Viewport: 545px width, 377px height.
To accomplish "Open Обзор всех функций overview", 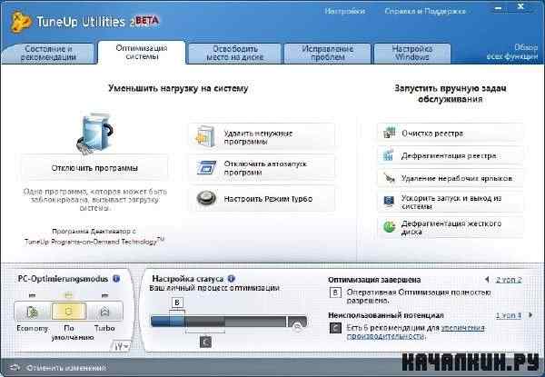I will tap(512, 52).
